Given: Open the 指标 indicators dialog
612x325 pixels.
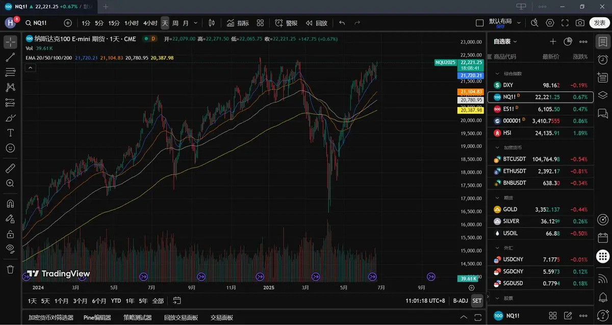Looking at the screenshot, I should tap(238, 23).
